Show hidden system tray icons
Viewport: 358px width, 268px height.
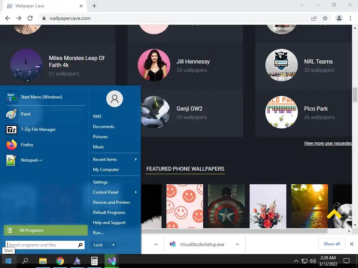click(x=296, y=261)
